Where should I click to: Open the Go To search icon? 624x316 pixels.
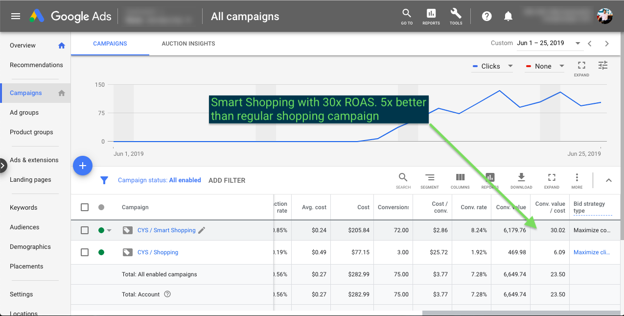tap(407, 16)
